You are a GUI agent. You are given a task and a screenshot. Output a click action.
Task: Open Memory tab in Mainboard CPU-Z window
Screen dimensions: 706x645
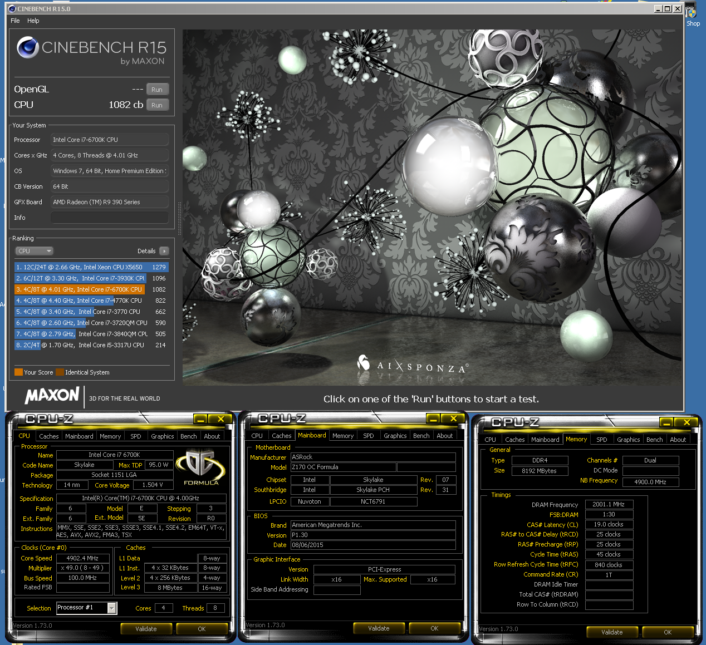click(x=343, y=436)
